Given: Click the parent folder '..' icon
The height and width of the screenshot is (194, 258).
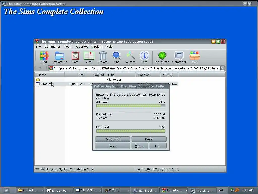Looking at the screenshot, I should pyautogui.click(x=38, y=80).
